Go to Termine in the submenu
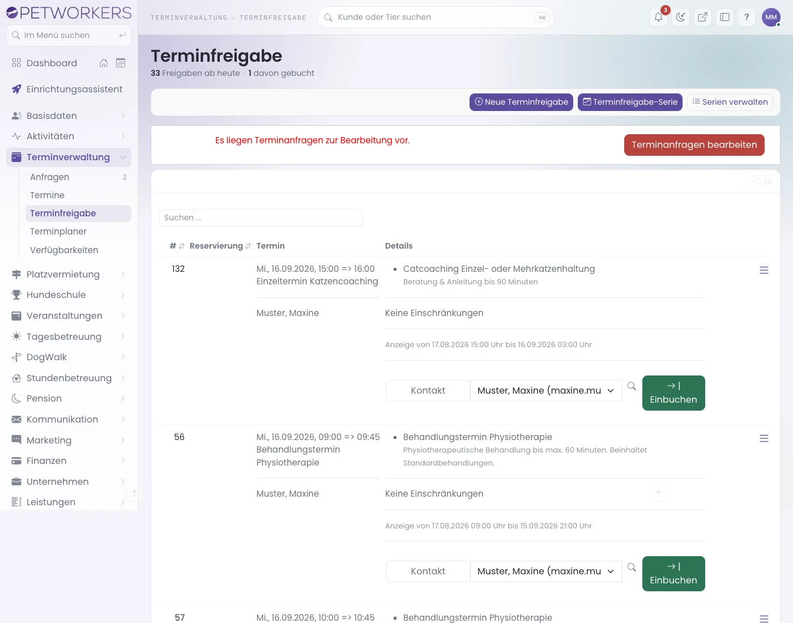Screen dimensions: 793x623 pos(78,195)
